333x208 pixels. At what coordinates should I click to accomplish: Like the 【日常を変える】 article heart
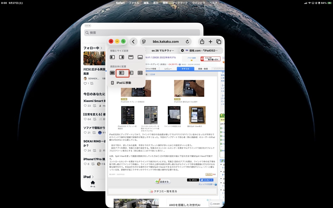pos(85,119)
